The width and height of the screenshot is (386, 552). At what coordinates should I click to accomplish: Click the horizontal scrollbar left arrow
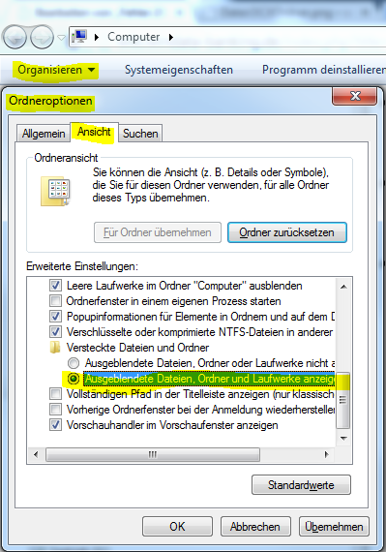[x=36, y=454]
